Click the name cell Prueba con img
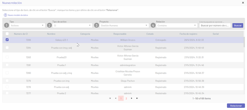The image size is (247, 110). pos(61,81)
